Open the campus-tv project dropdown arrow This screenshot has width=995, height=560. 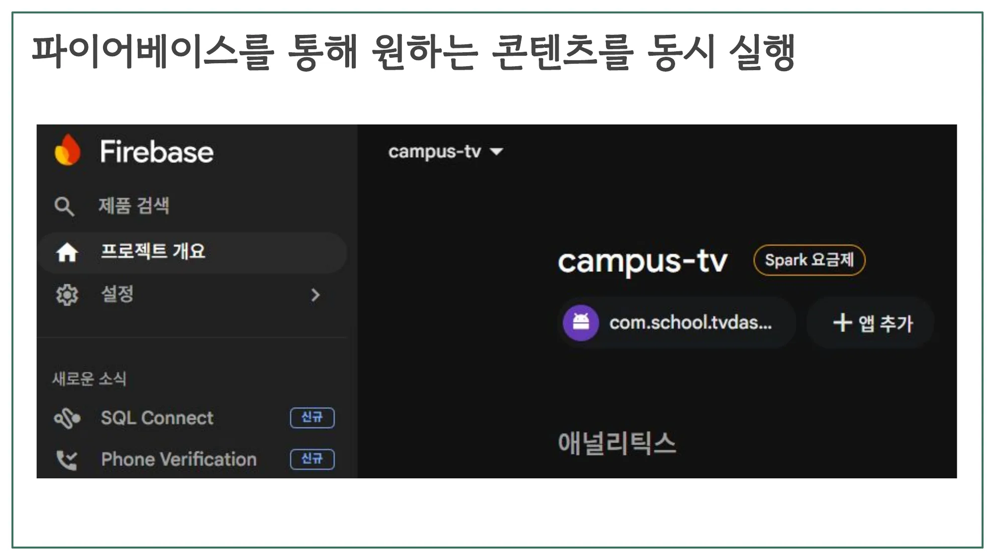pos(497,151)
